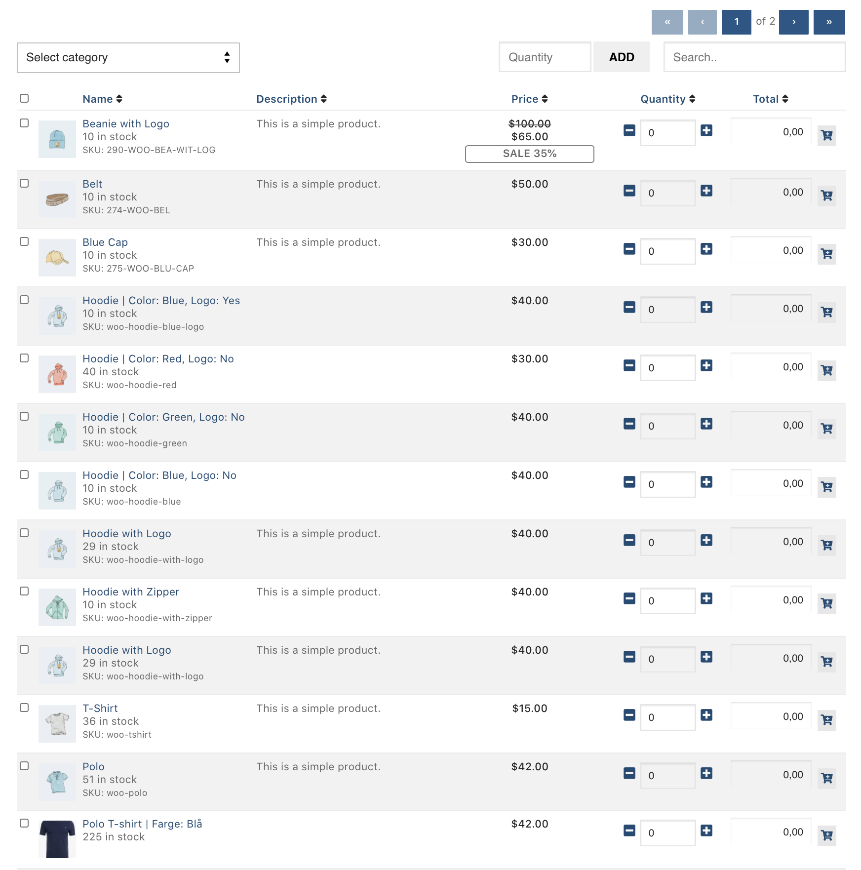Sort the table by Name
Image resolution: width=861 pixels, height=870 pixels.
(x=102, y=99)
